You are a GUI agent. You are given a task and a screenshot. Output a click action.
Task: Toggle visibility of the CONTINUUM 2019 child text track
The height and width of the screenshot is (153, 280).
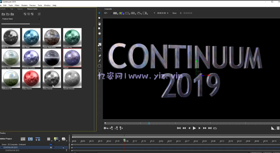pyautogui.click(x=54, y=151)
